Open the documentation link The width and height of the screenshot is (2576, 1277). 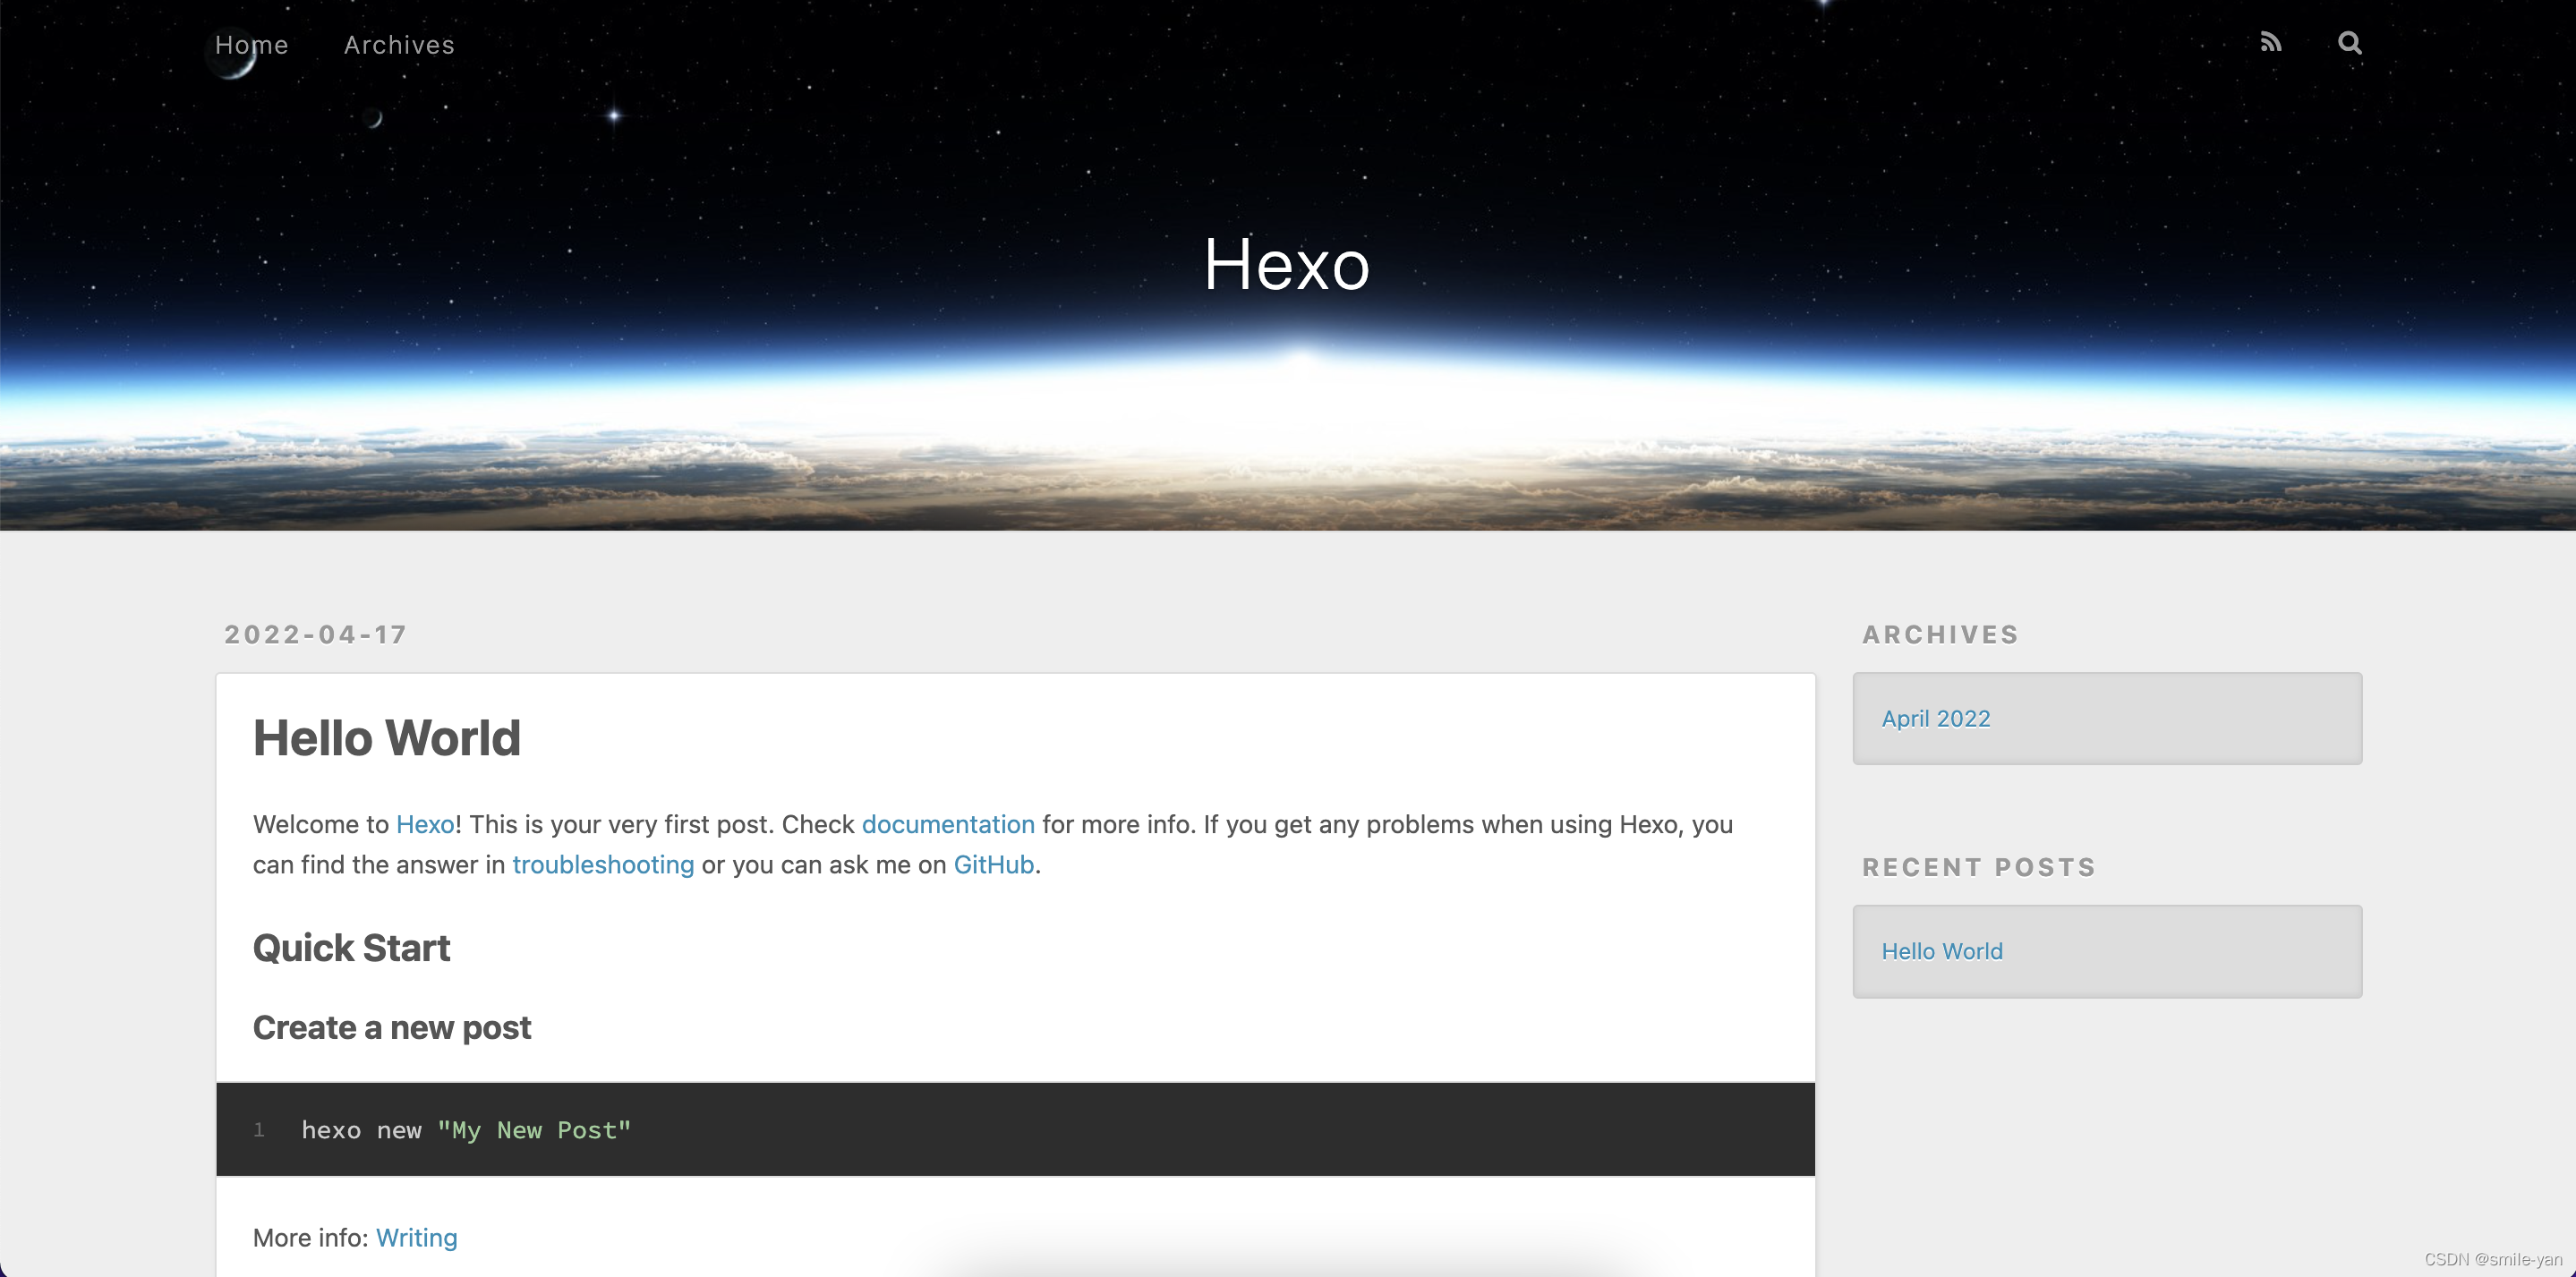(948, 824)
